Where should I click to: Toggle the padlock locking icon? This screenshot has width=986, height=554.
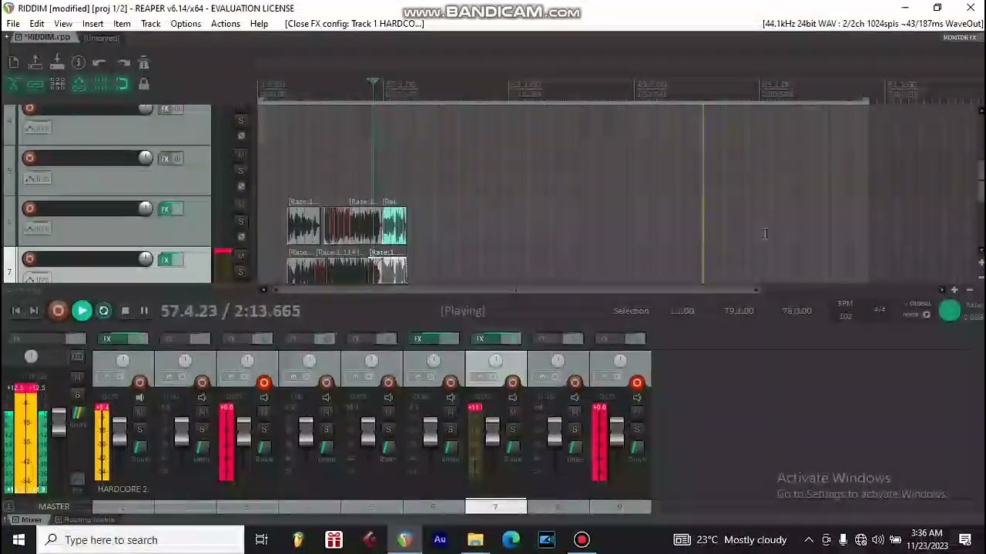144,85
